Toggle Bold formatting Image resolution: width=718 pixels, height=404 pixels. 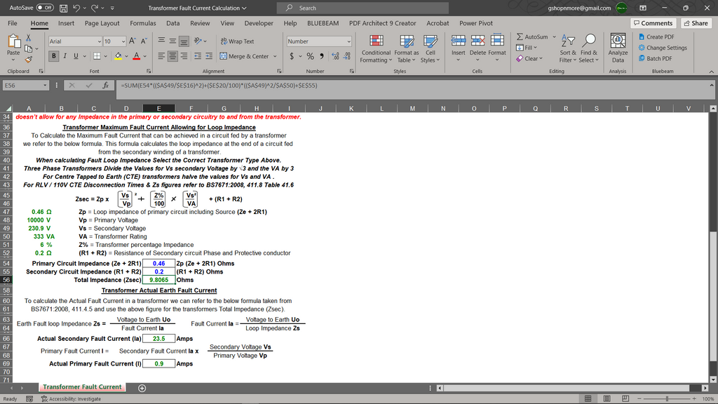(x=53, y=56)
